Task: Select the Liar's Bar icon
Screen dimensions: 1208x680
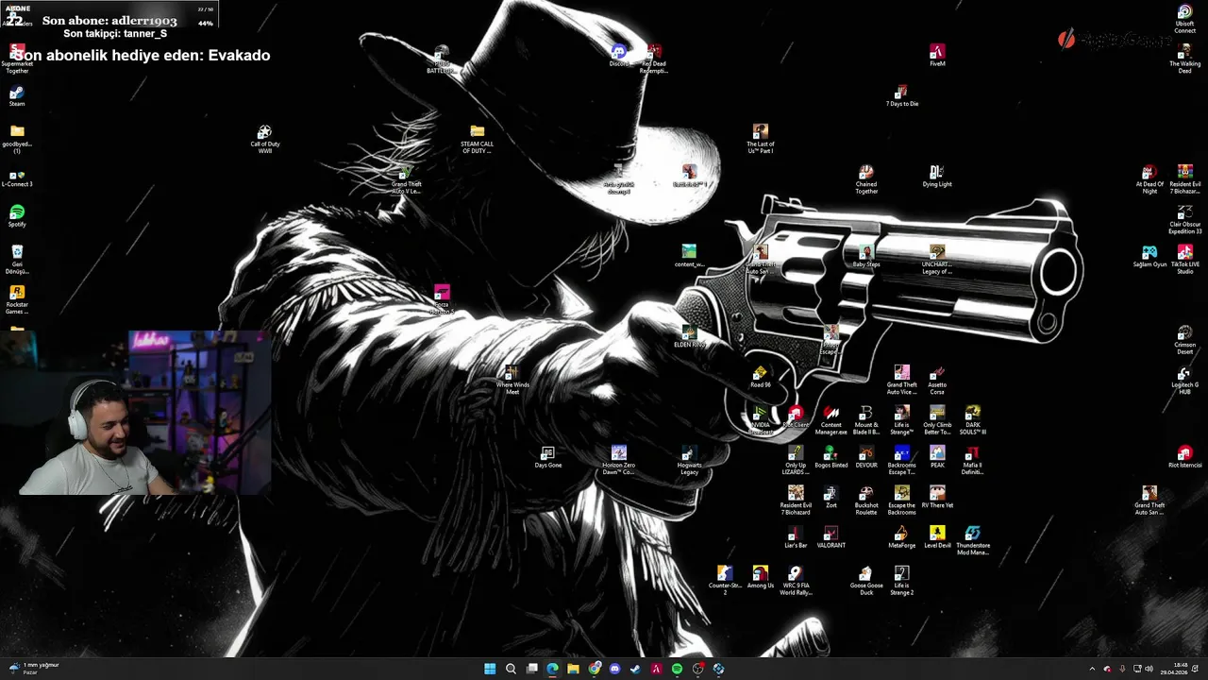Action: (796, 537)
